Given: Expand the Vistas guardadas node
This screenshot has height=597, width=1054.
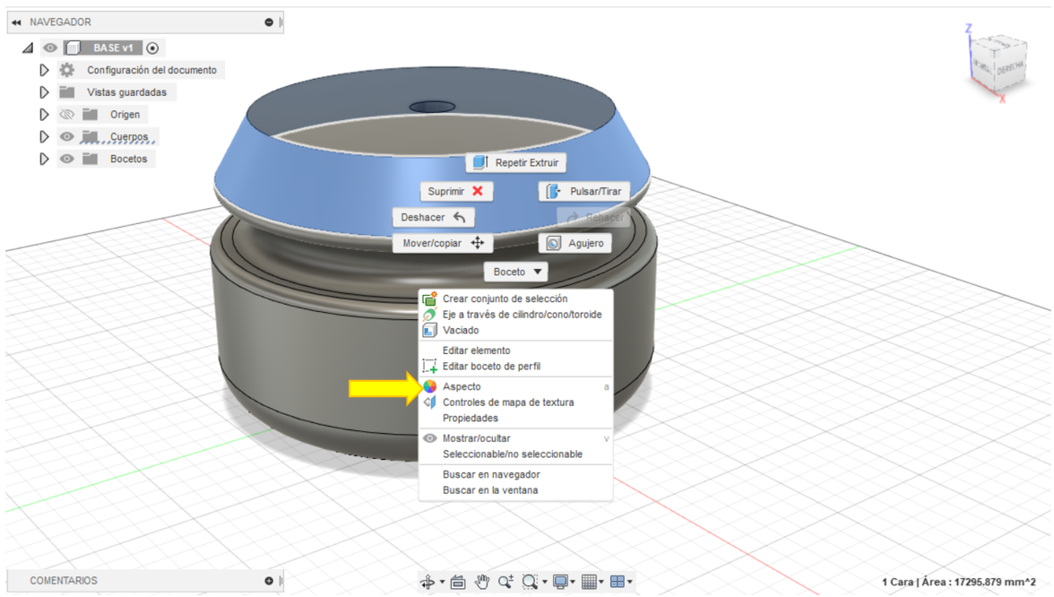Looking at the screenshot, I should (45, 92).
